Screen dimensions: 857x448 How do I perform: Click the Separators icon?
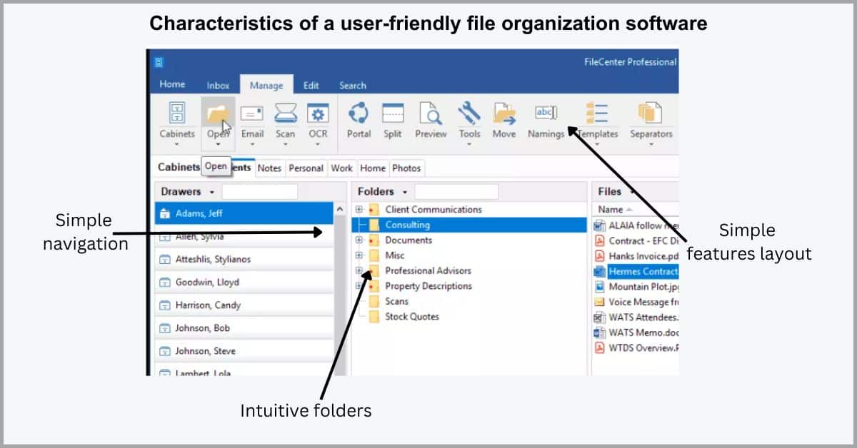[651, 113]
